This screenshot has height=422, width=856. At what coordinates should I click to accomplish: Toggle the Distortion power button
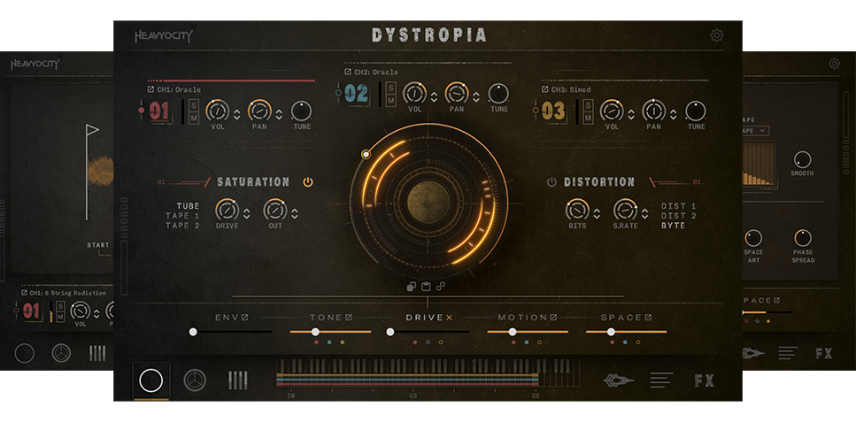point(551,182)
